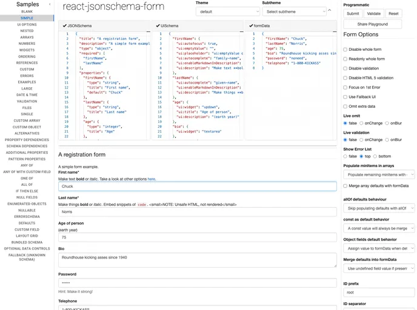Screen dimensions: 417x310
Task: Click inside the formData code editor
Action: click(x=291, y=85)
